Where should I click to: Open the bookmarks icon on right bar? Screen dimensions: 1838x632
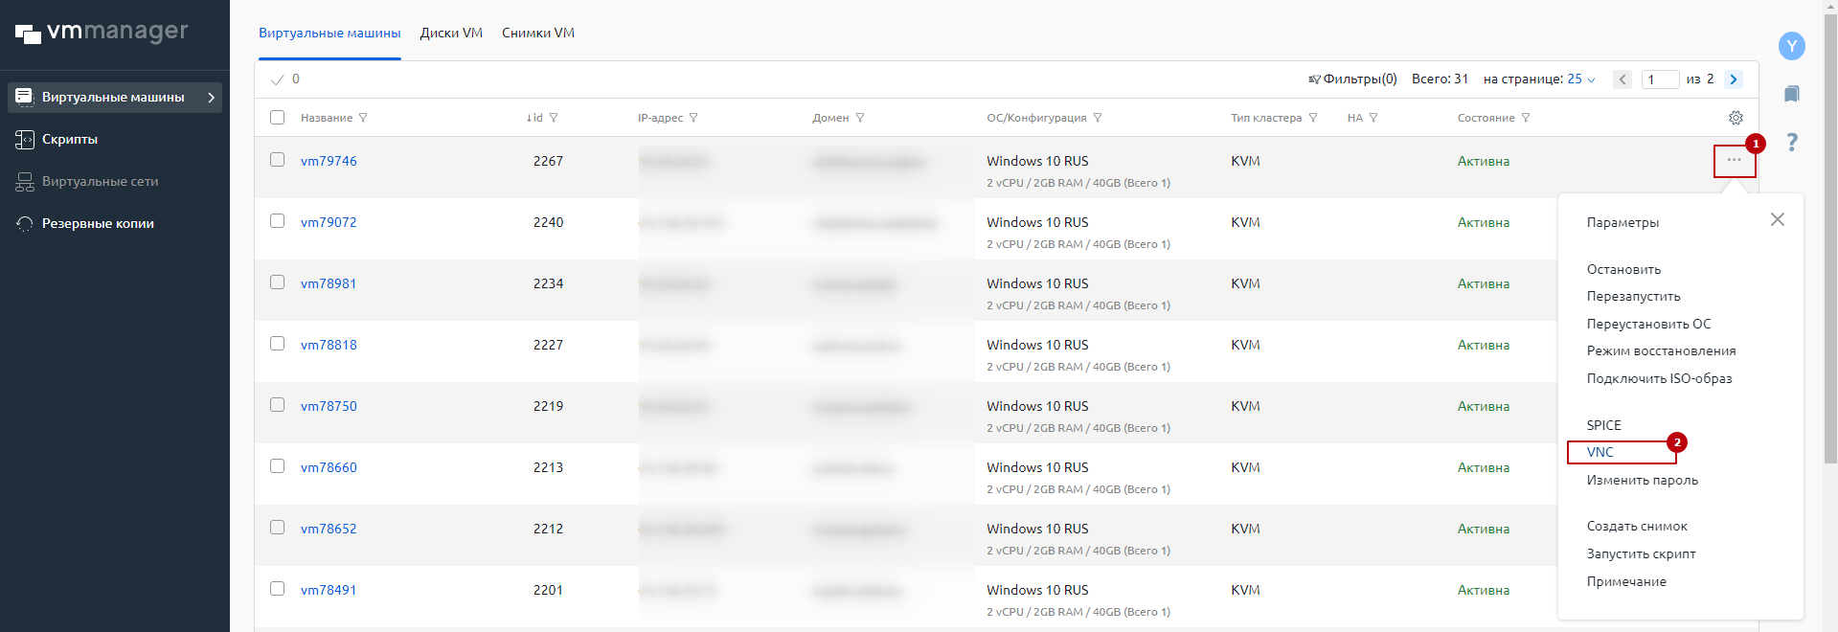[1791, 94]
